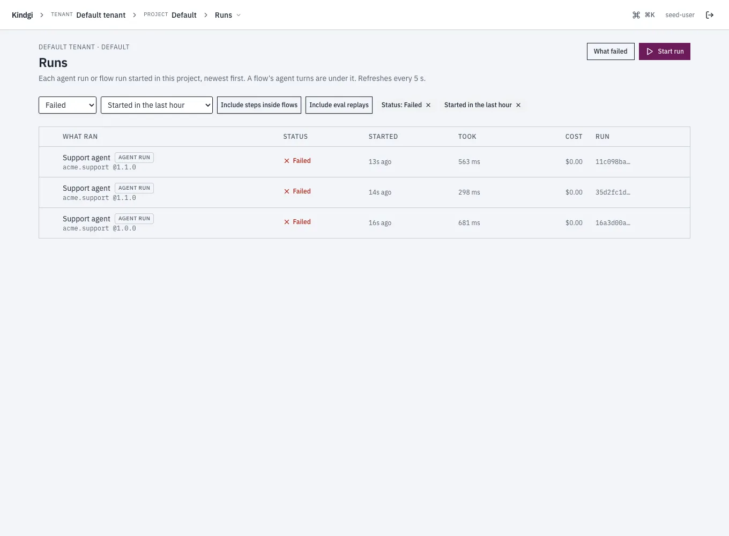Click the failed X icon for run 16a3d00a
The width and height of the screenshot is (729, 536).
[x=287, y=222]
